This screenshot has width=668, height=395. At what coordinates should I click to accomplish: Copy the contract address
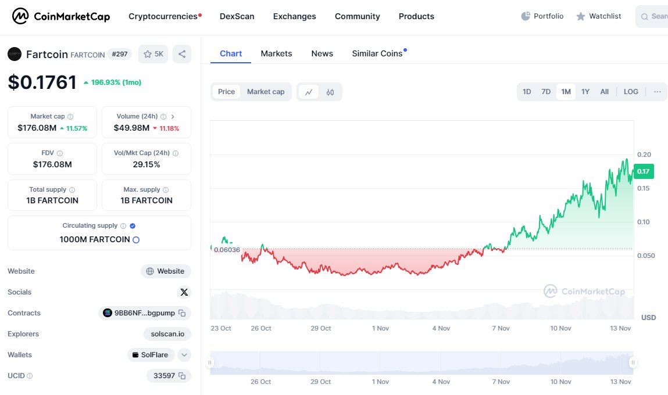(182, 313)
